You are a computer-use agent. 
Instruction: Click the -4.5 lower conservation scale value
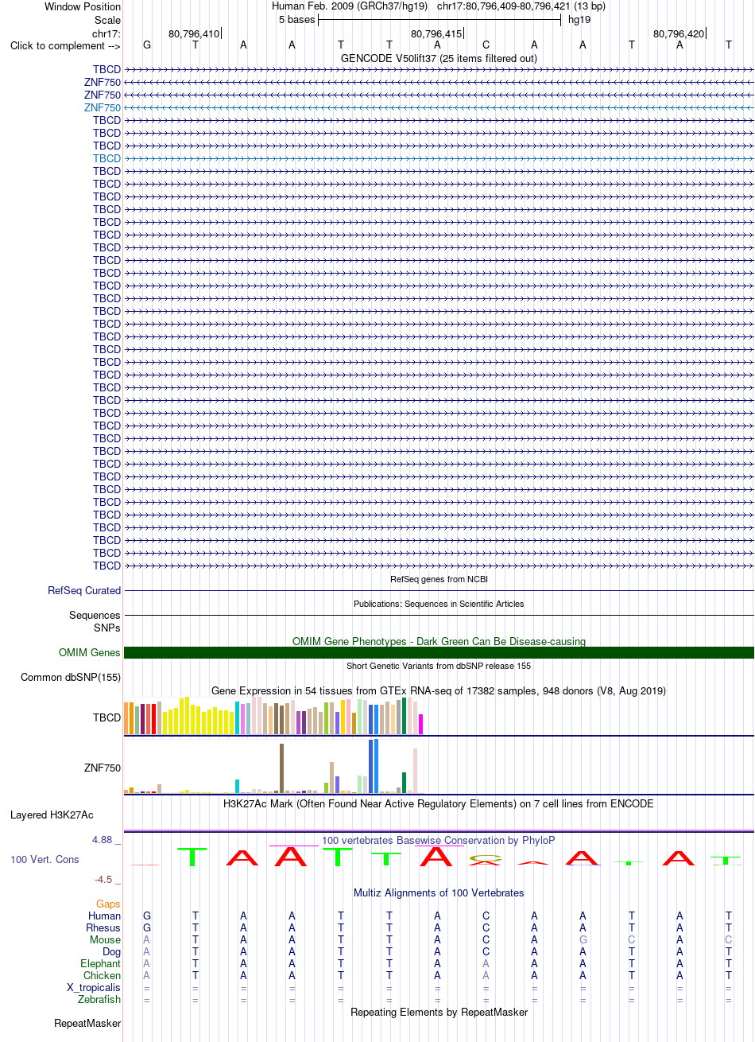click(x=105, y=880)
